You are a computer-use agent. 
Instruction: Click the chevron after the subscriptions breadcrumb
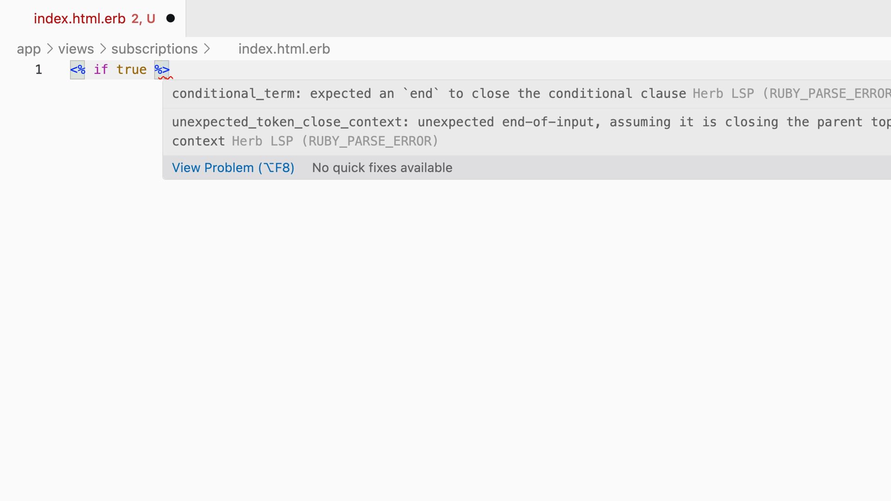207,49
